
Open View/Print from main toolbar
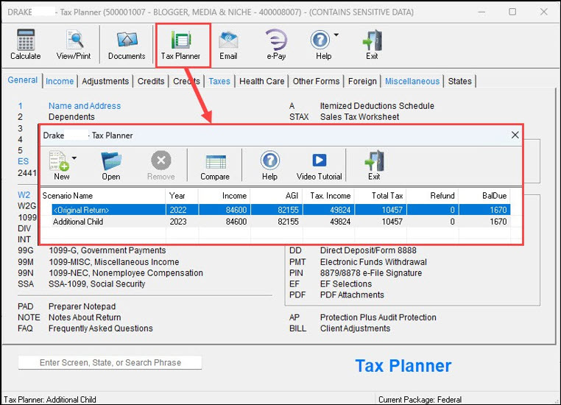coord(74,45)
